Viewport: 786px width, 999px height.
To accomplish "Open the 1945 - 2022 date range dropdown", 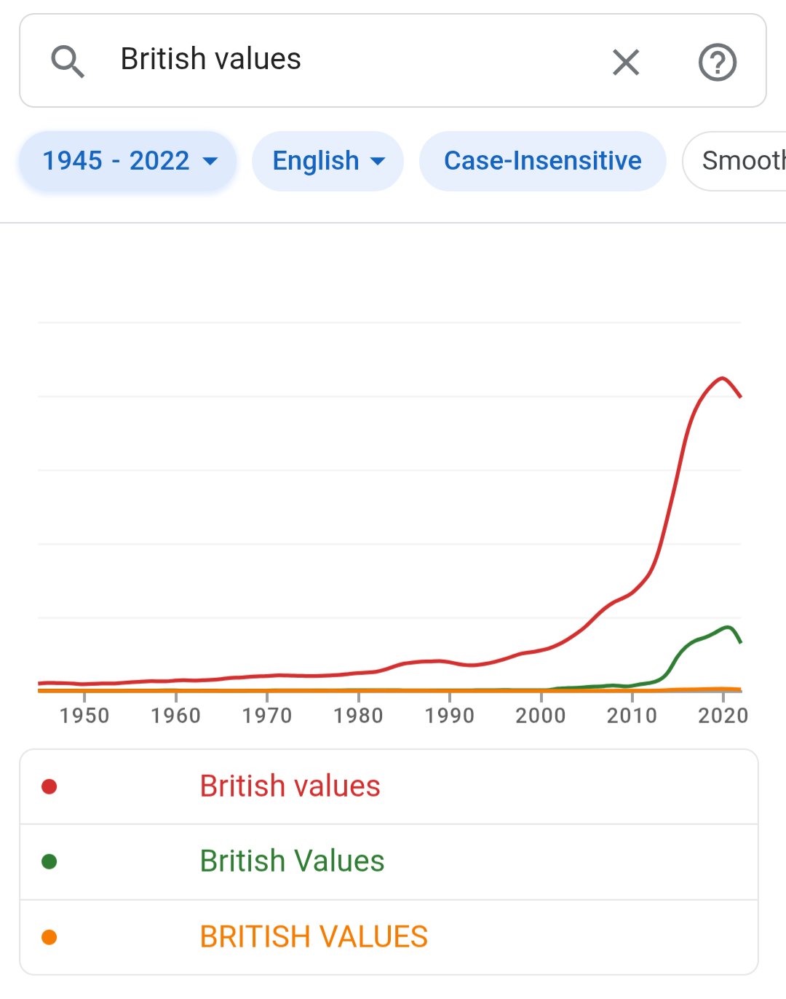I will click(x=129, y=161).
